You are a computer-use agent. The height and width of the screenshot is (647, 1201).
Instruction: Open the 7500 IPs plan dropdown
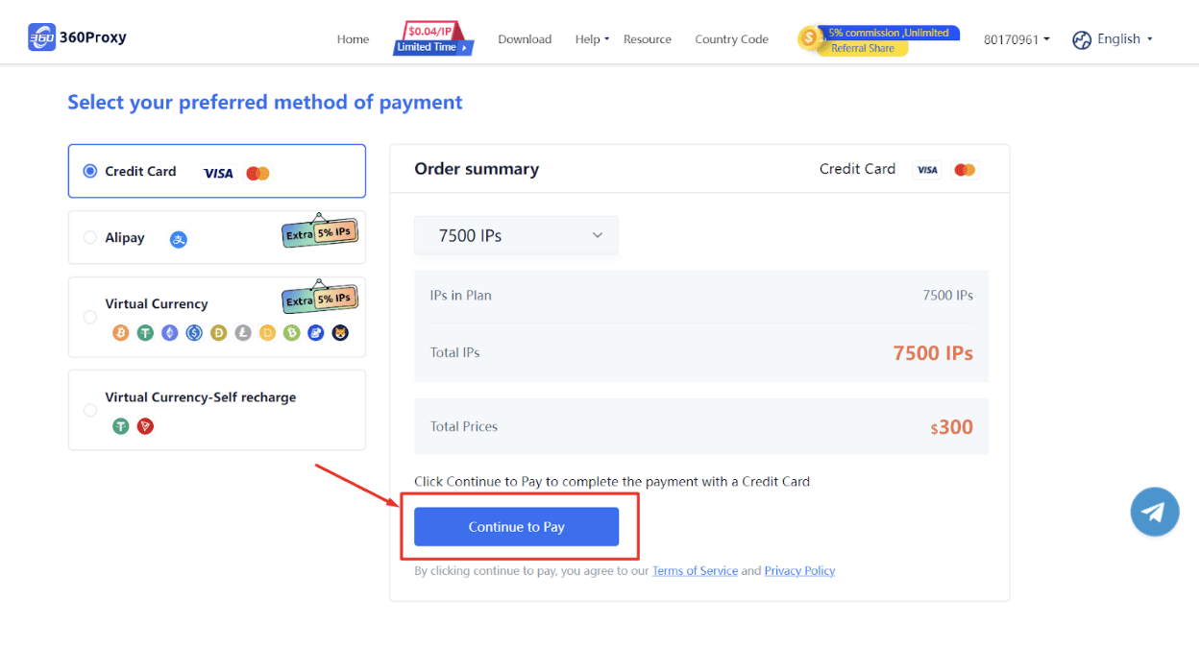tap(516, 235)
